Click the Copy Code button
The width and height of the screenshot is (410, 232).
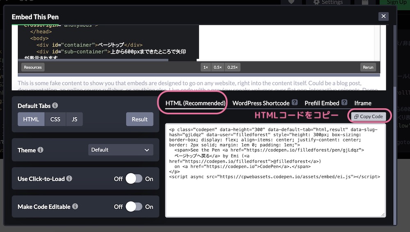pos(369,116)
